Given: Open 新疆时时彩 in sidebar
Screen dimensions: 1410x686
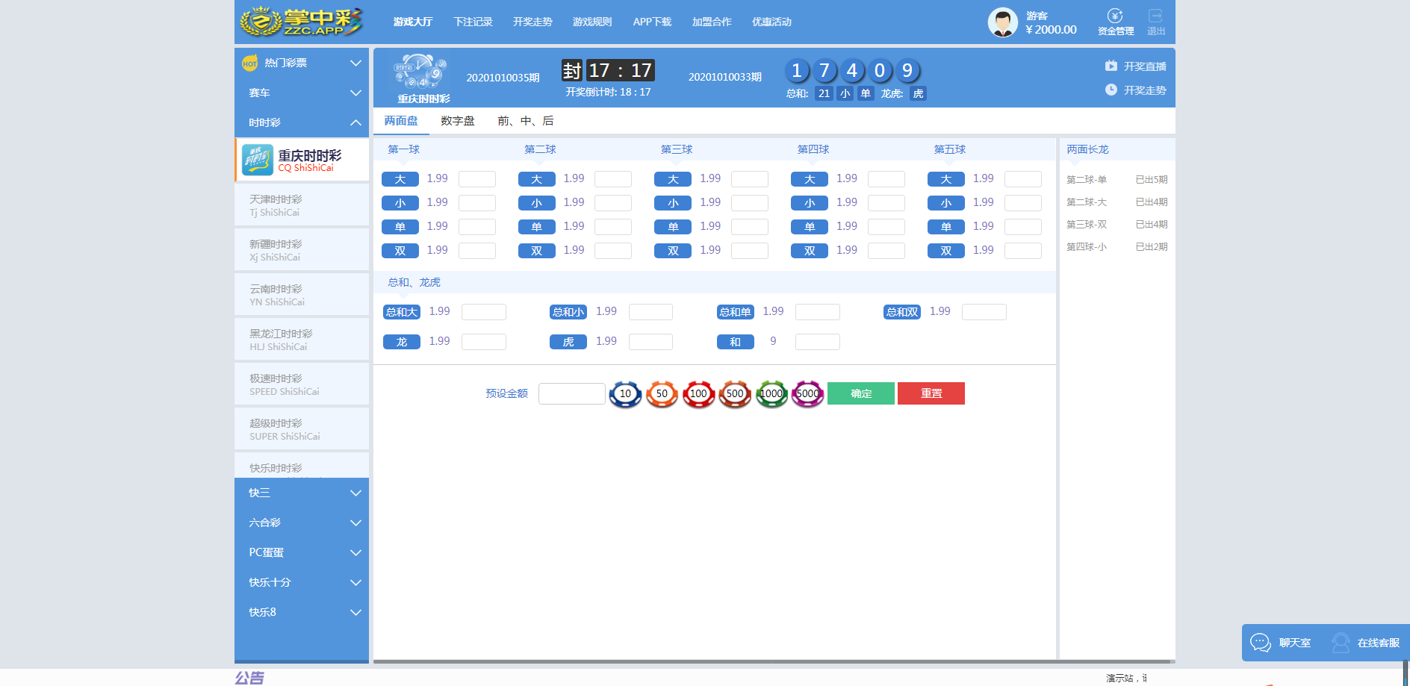Looking at the screenshot, I should tap(302, 250).
